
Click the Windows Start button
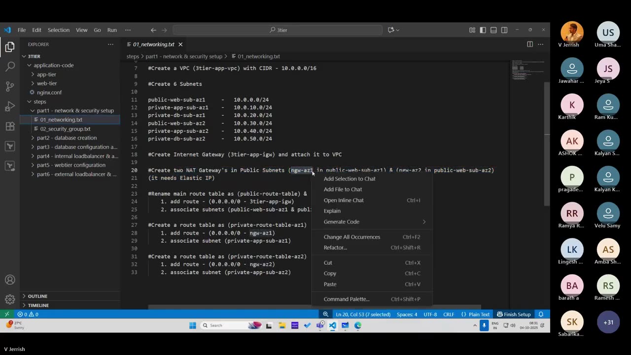193,325
